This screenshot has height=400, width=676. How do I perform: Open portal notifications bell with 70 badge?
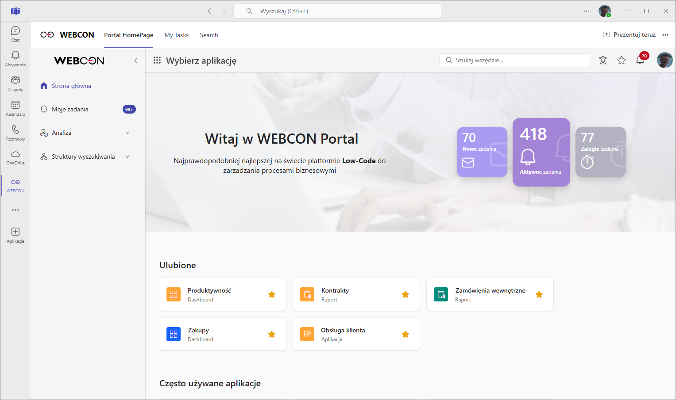pyautogui.click(x=641, y=59)
